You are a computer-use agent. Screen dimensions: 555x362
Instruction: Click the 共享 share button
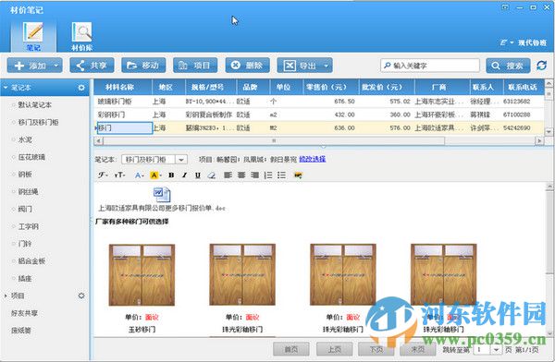point(92,66)
